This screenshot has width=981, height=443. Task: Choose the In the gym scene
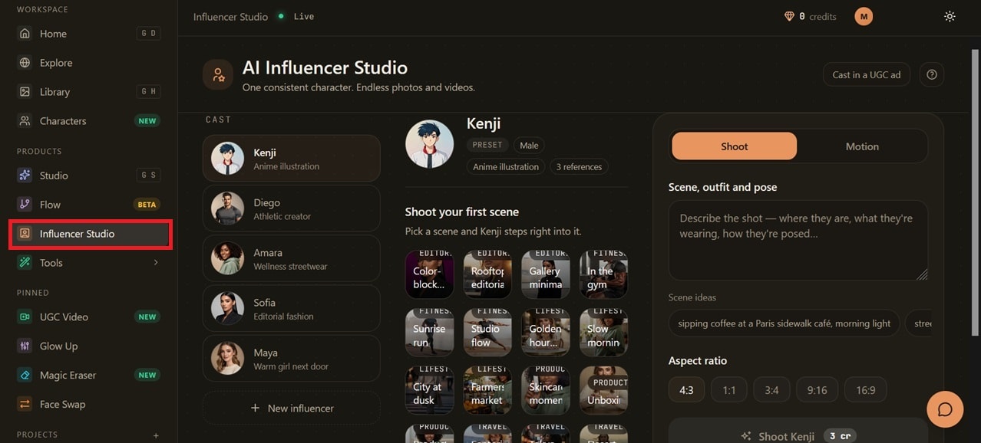[603, 274]
